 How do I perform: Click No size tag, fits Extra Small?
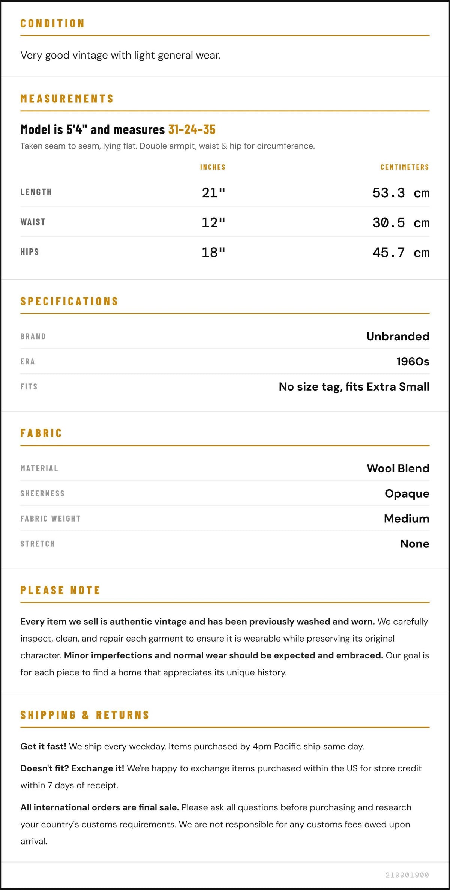[x=354, y=386]
